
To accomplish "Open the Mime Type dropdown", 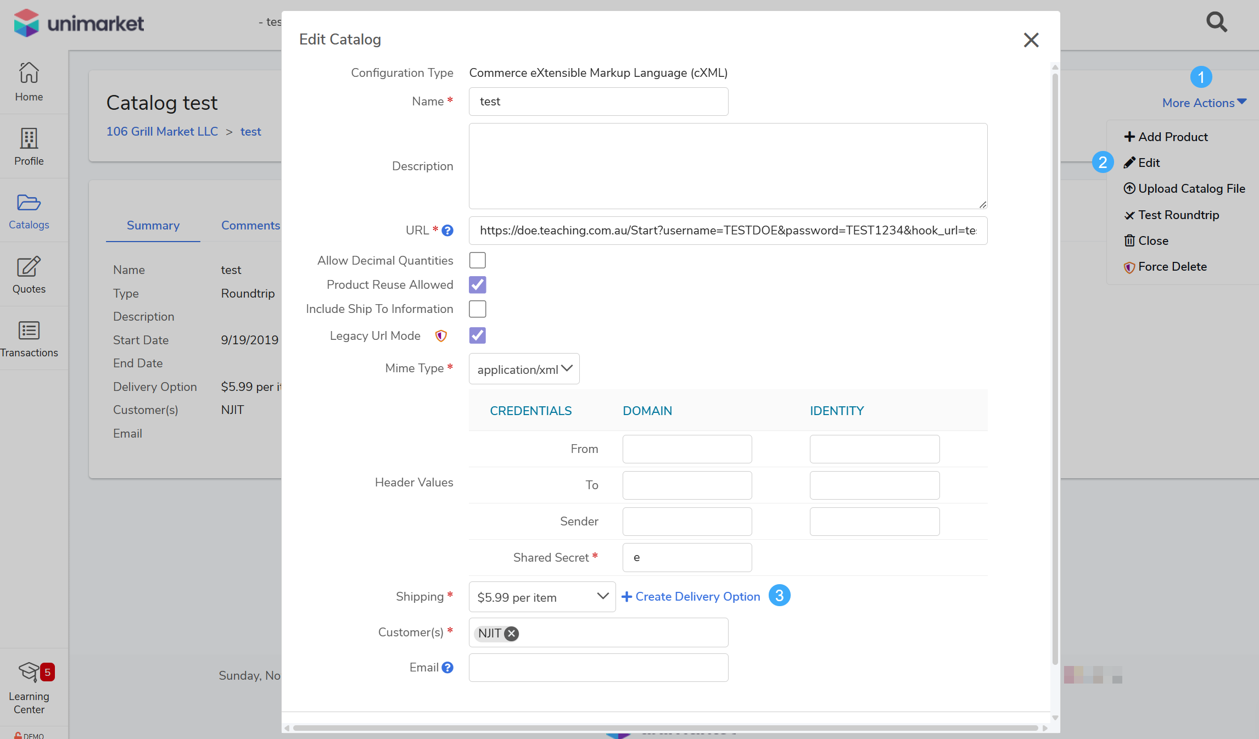I will [524, 369].
